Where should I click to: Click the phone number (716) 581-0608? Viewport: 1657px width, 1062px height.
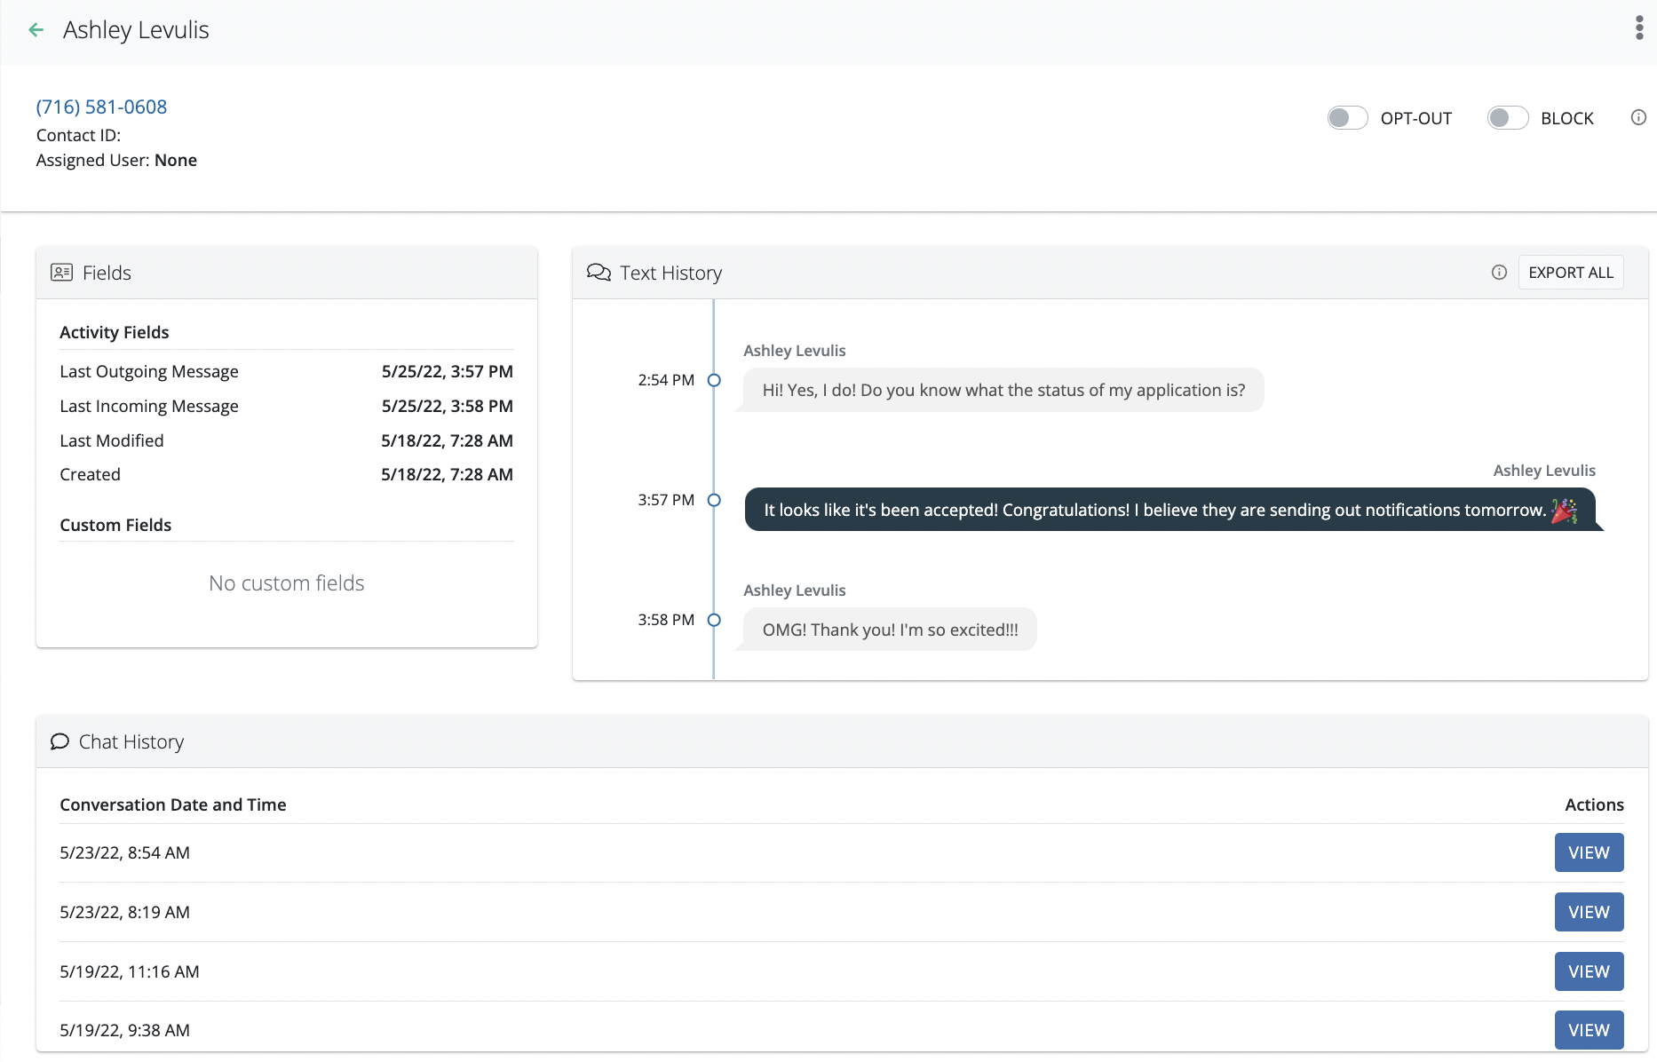point(101,107)
